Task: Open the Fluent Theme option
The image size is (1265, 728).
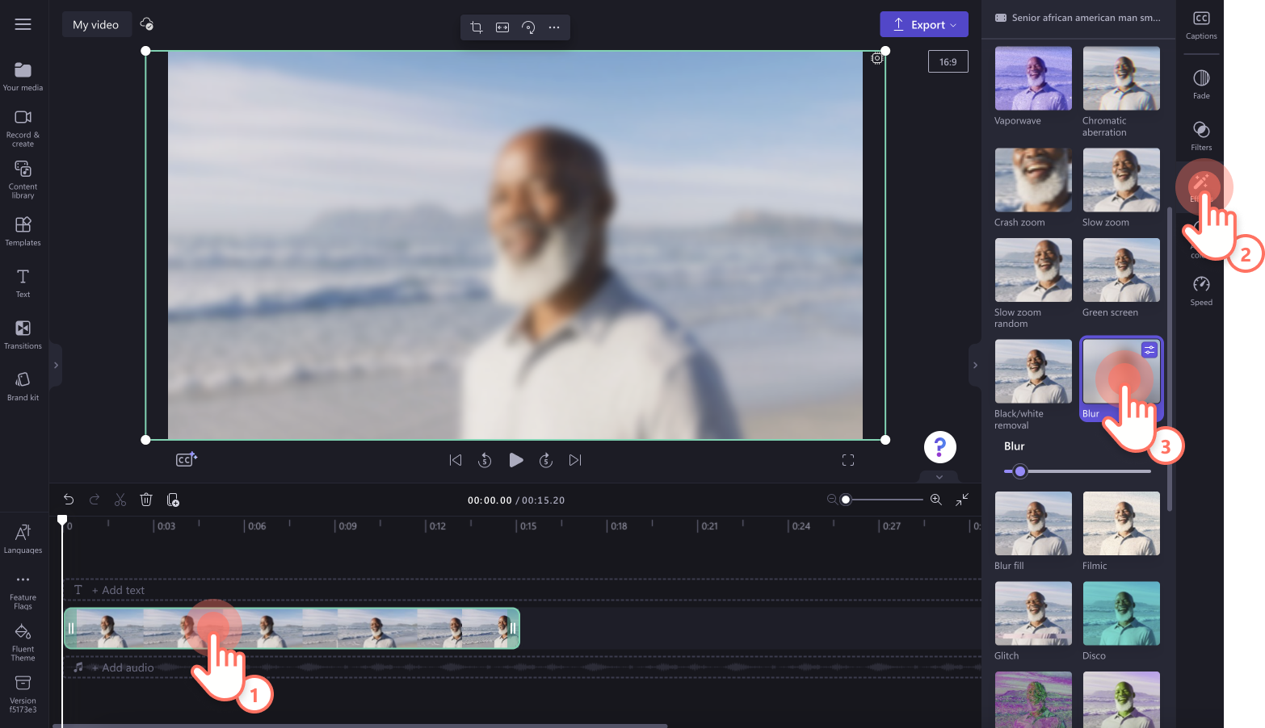Action: tap(23, 642)
